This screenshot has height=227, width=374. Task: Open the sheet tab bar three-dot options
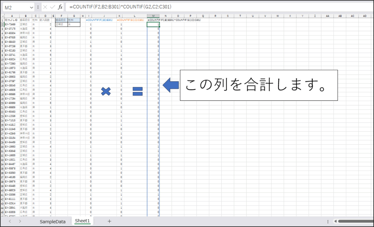pyautogui.click(x=328, y=222)
